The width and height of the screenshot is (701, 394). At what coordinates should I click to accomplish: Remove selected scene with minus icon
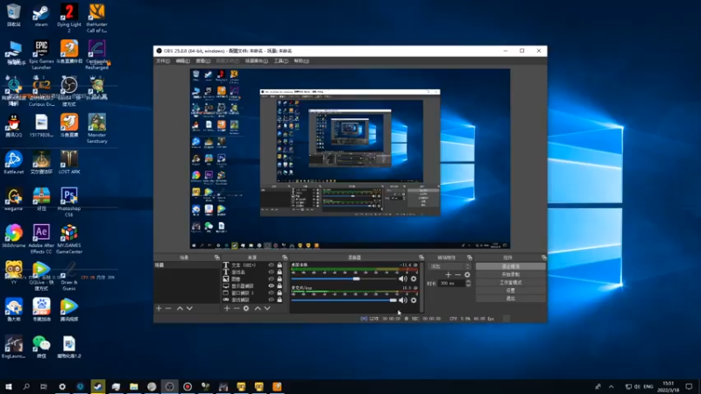(168, 308)
